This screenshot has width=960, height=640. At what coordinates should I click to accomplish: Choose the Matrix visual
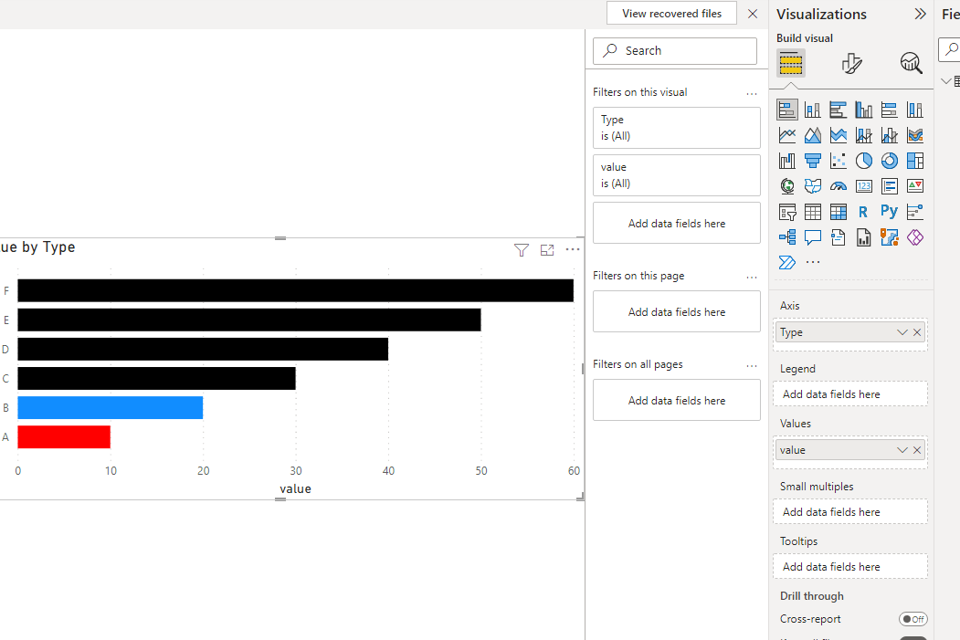coord(839,212)
